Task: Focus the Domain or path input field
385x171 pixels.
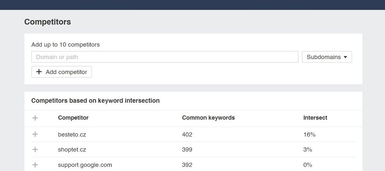Action: (165, 57)
